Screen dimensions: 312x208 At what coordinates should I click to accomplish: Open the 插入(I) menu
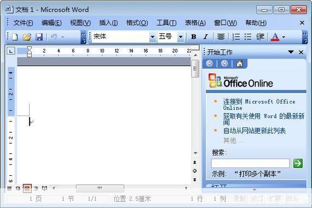[108, 23]
